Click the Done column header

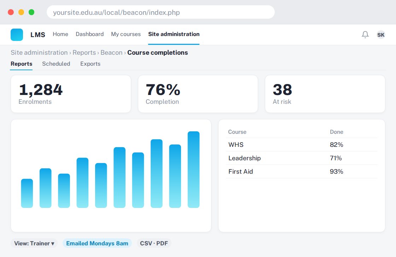coord(336,132)
